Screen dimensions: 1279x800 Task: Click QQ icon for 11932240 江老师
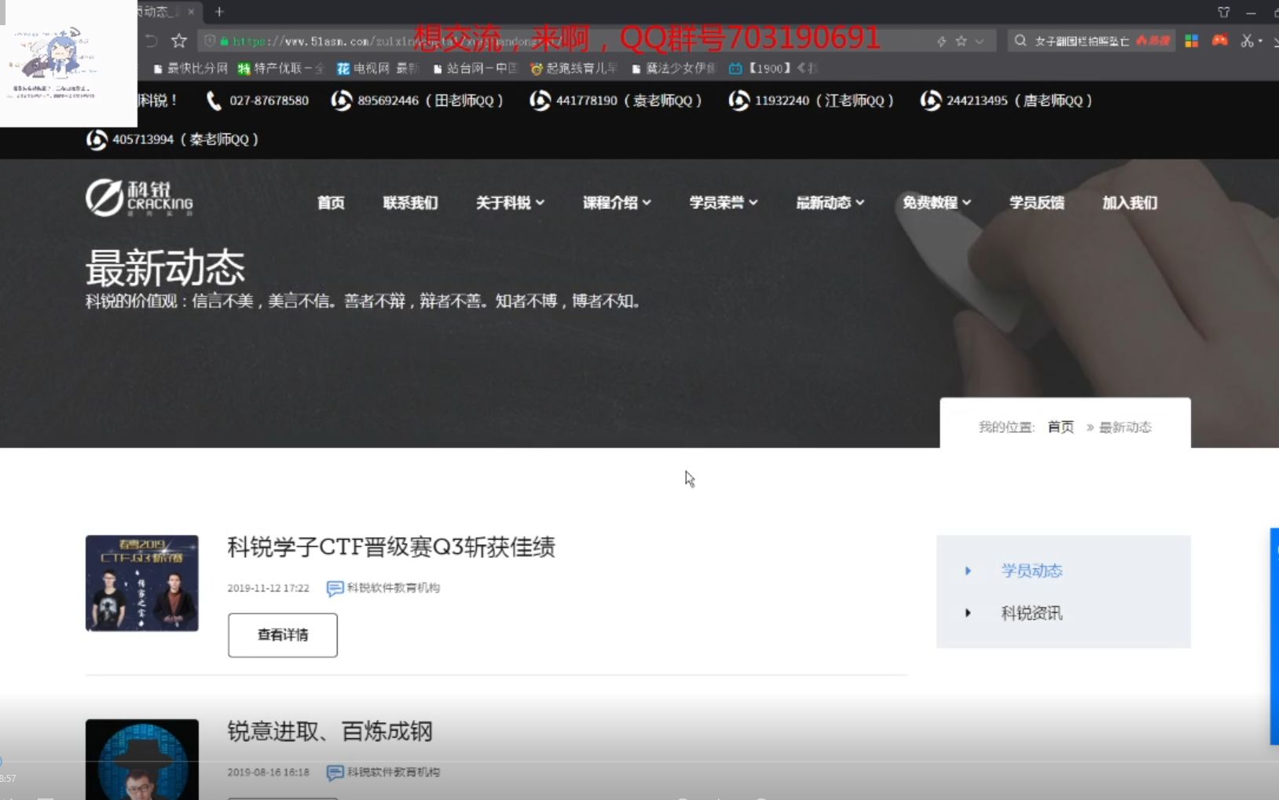click(x=738, y=101)
